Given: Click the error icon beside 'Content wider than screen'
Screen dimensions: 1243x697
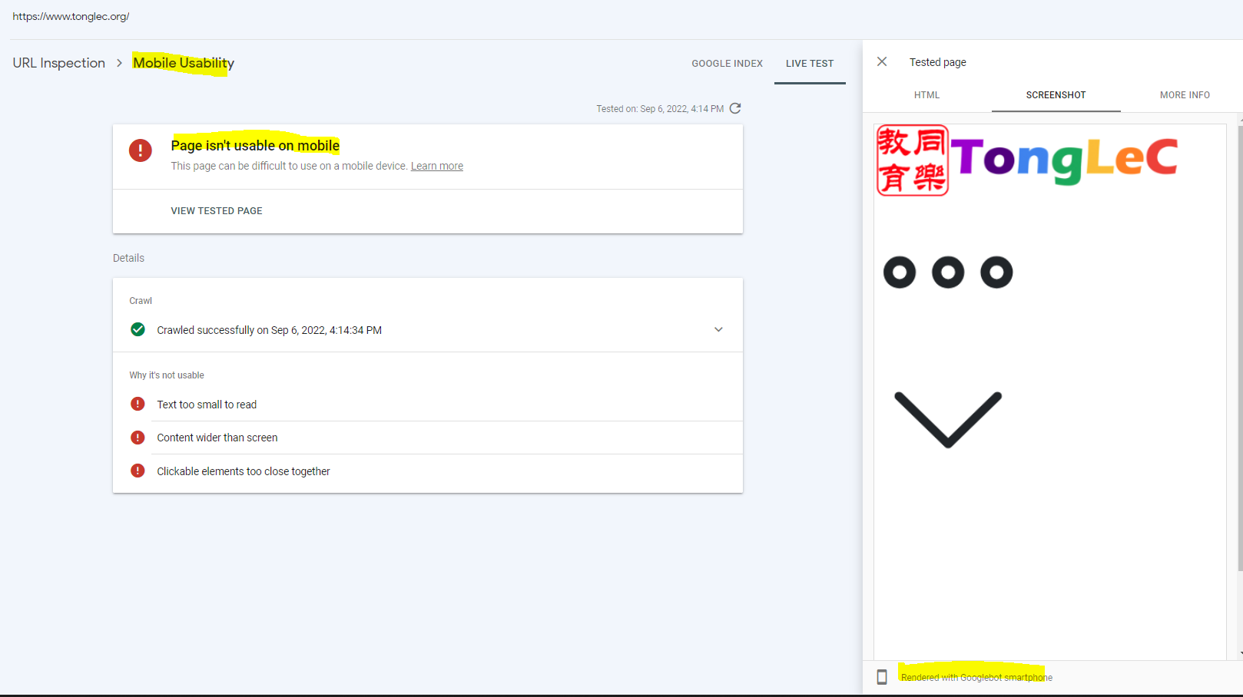Looking at the screenshot, I should 138,437.
